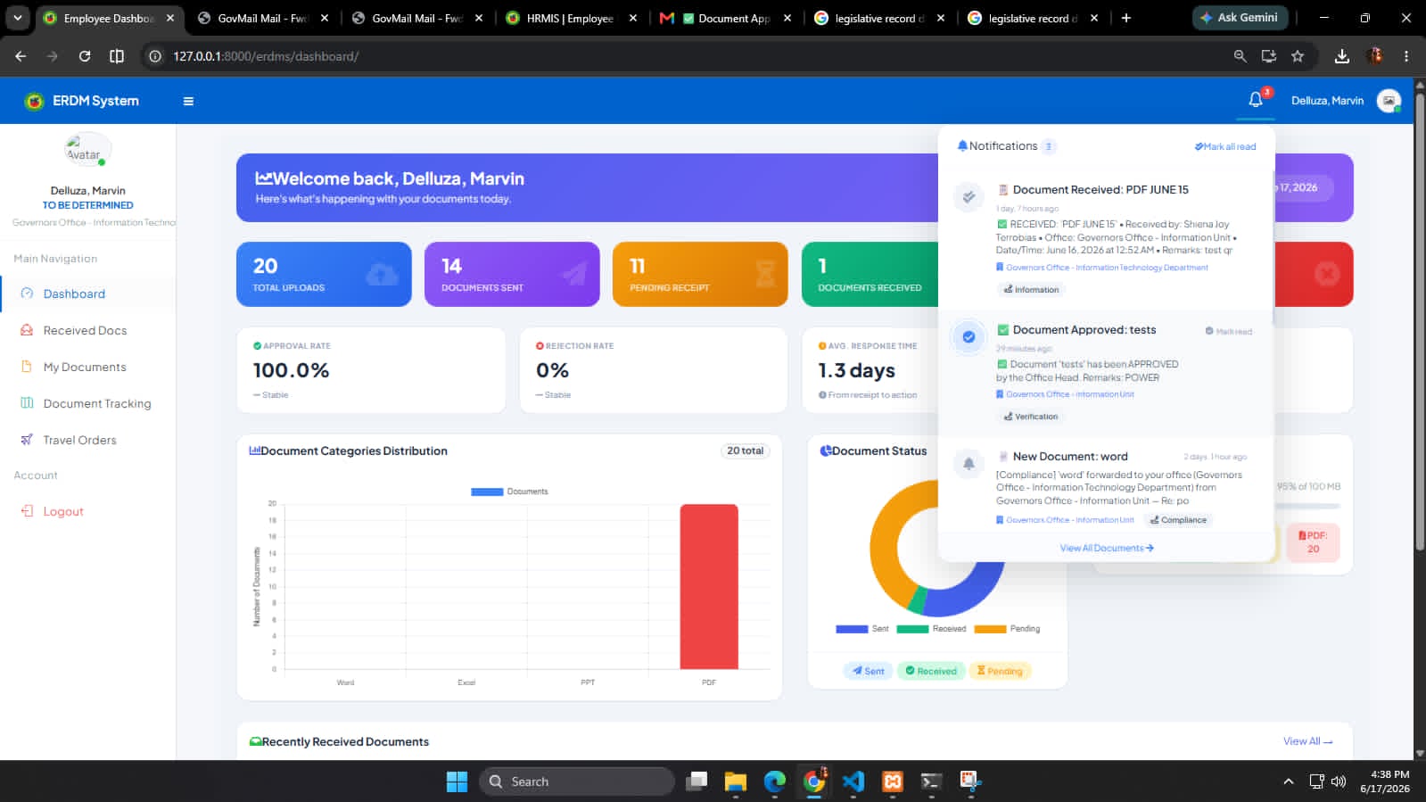Bookmark this page with the star icon
The image size is (1426, 802).
pyautogui.click(x=1298, y=56)
